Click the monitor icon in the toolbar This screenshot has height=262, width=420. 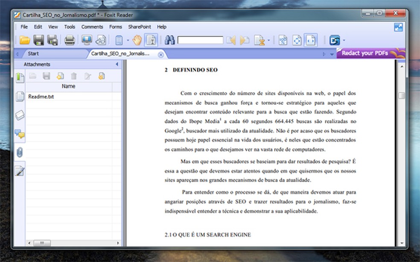pos(87,40)
